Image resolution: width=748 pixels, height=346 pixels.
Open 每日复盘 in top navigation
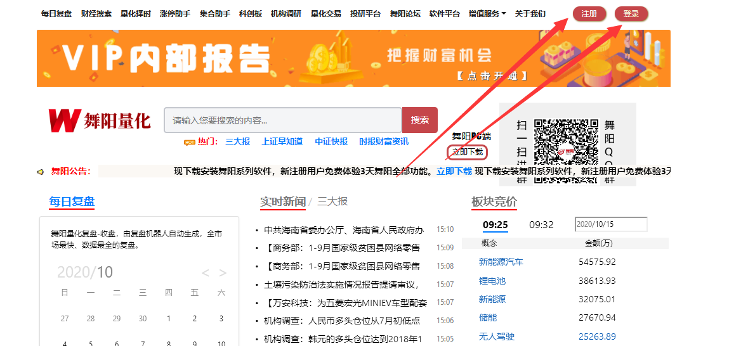pyautogui.click(x=56, y=14)
